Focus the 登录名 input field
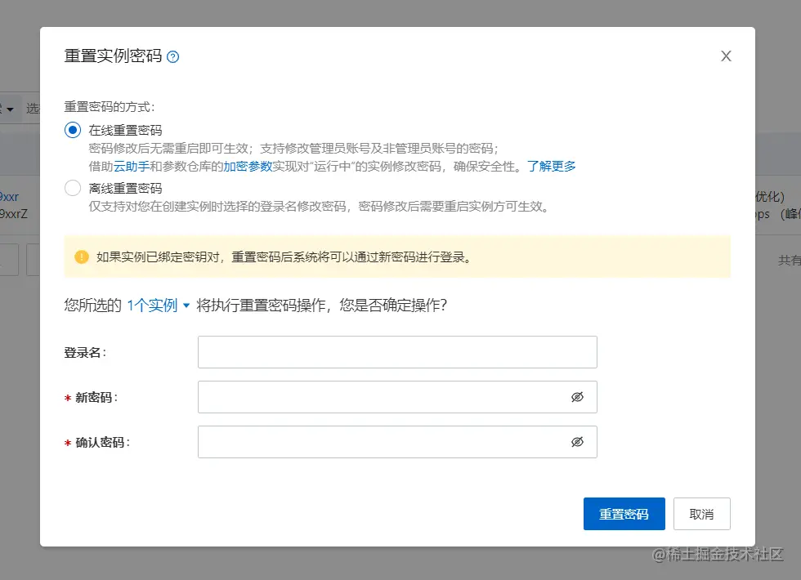The image size is (801, 580). (397, 352)
